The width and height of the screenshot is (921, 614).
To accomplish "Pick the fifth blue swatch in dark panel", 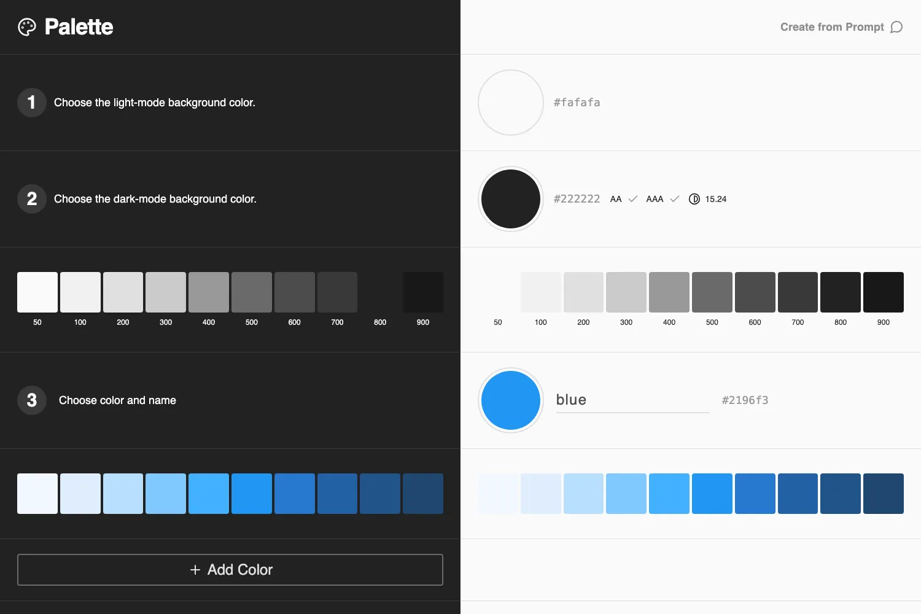I will (x=209, y=494).
